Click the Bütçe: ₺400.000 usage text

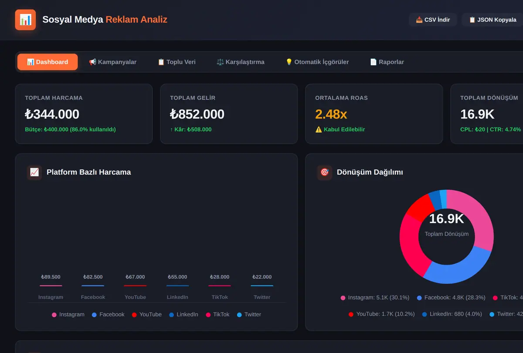(70, 129)
